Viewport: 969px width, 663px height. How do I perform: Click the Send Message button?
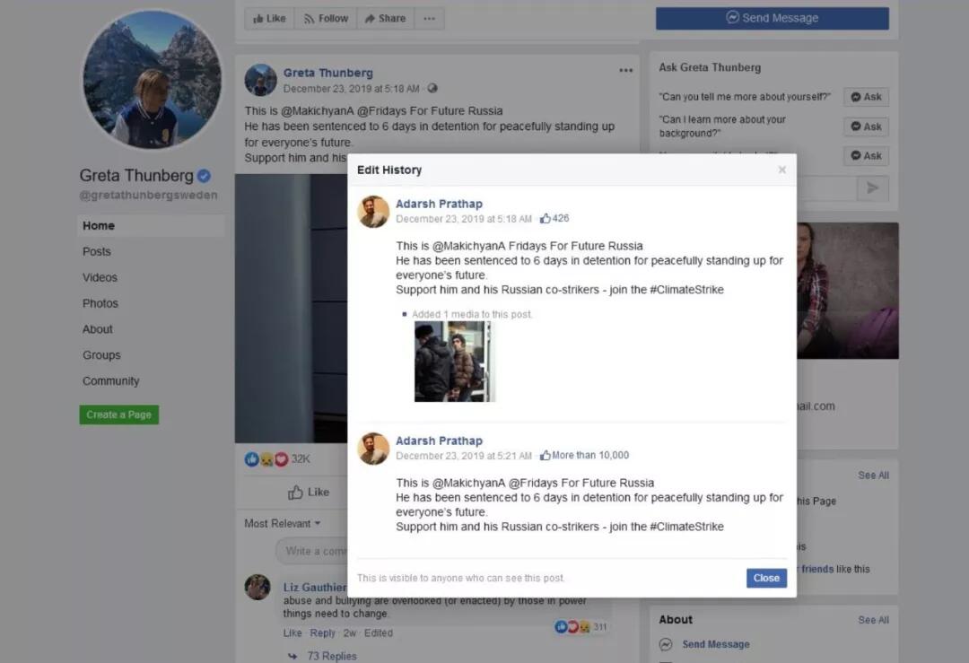click(x=773, y=18)
